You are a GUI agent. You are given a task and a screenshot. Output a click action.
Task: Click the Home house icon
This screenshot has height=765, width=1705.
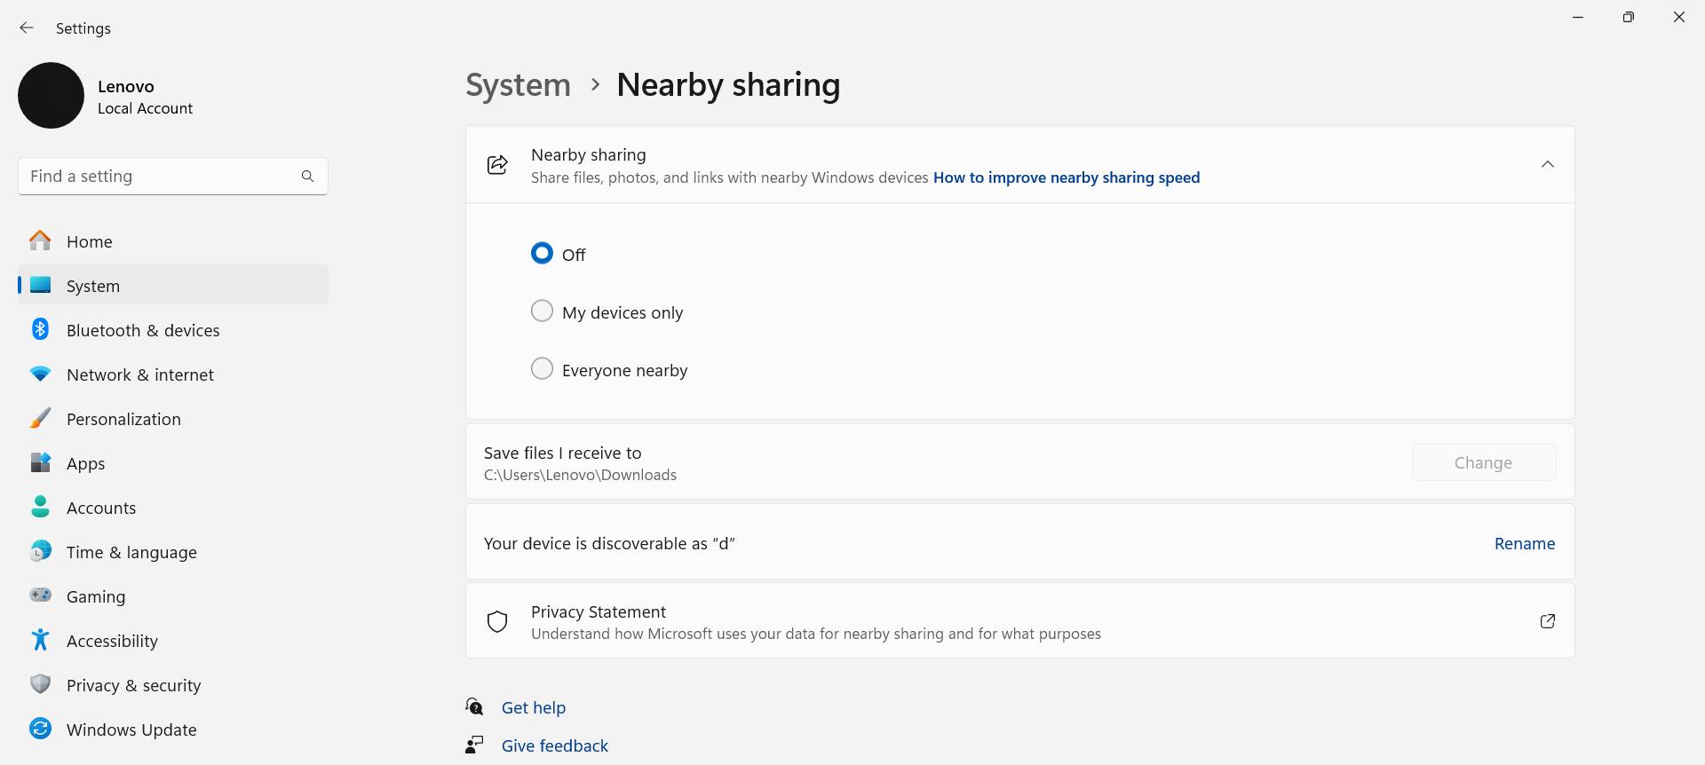pos(40,241)
